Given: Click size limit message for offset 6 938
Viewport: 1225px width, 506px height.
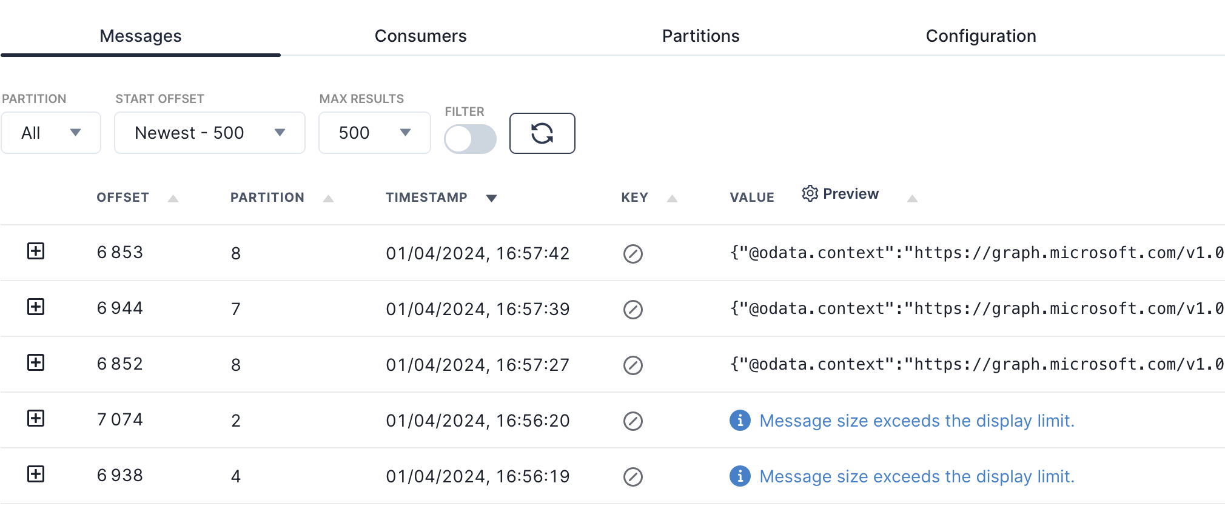Looking at the screenshot, I should click(917, 476).
